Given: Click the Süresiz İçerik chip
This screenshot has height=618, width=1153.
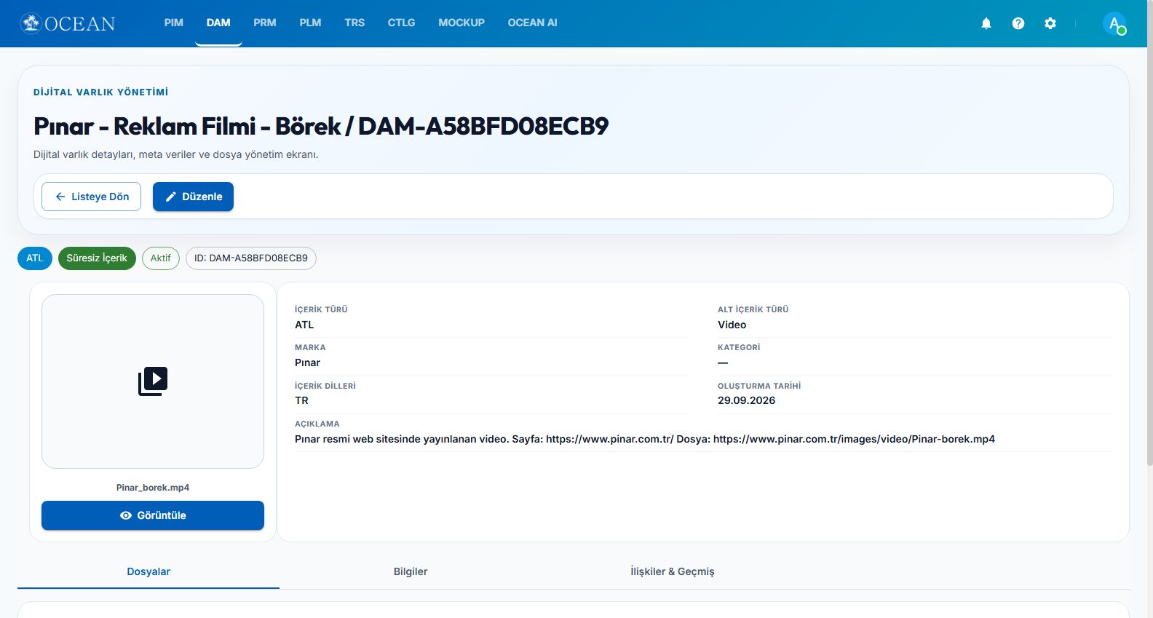Looking at the screenshot, I should 97,258.
